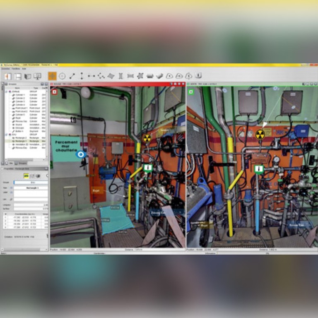Click the blue eye marker near Percement sign
Screen dimensions: 318x318
click(81, 154)
